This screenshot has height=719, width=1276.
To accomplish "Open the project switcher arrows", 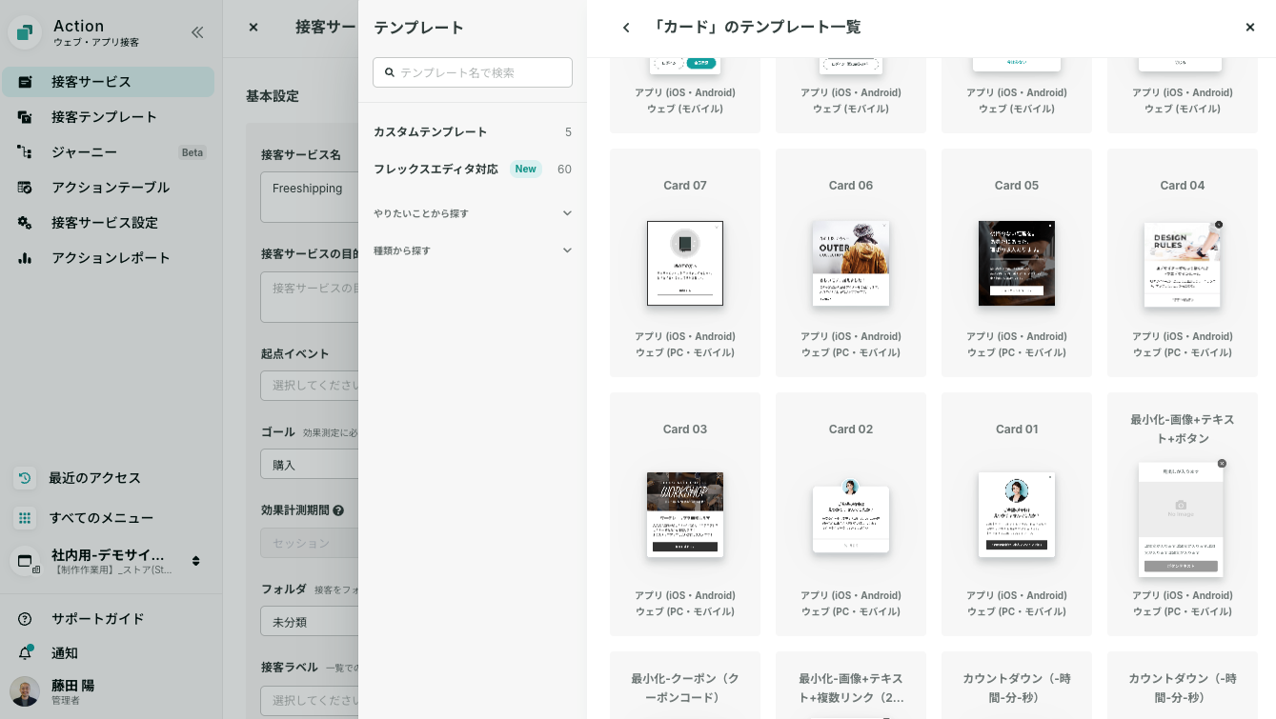I will [196, 561].
